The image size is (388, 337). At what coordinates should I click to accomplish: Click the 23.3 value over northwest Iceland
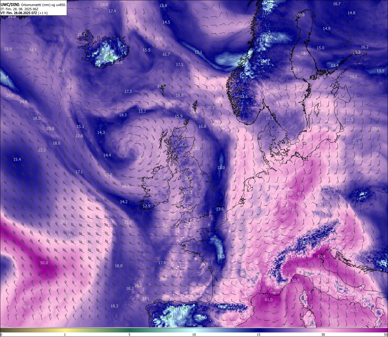coord(81,34)
